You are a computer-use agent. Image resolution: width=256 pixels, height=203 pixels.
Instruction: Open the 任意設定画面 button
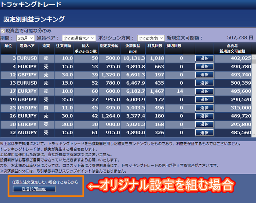click(x=34, y=189)
